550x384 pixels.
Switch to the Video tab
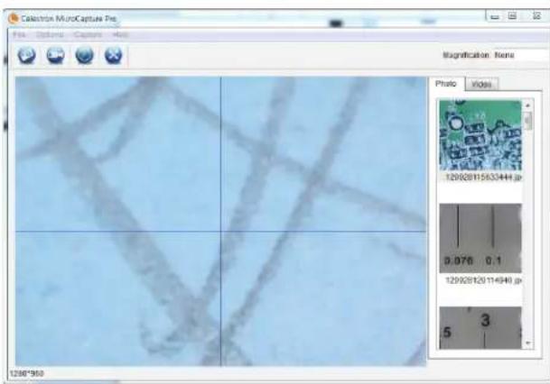[x=481, y=85]
